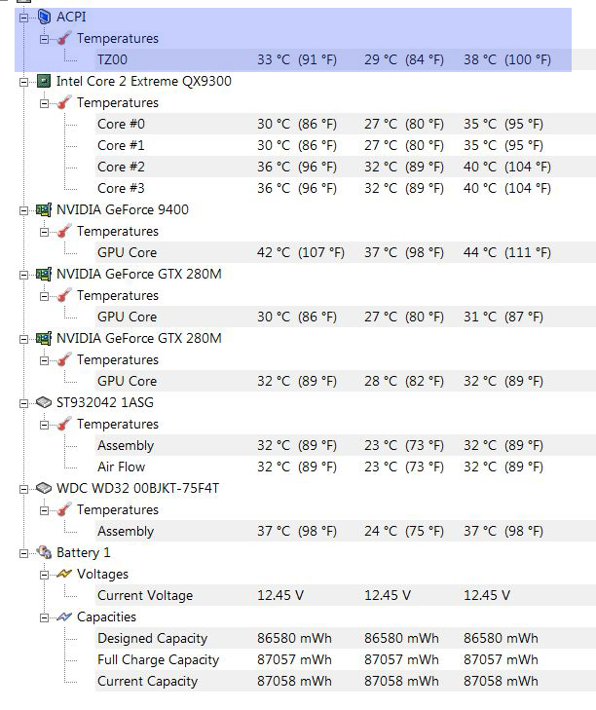Screen dimensions: 596x710
Task: Click the ACPI shield icon
Action: [43, 17]
